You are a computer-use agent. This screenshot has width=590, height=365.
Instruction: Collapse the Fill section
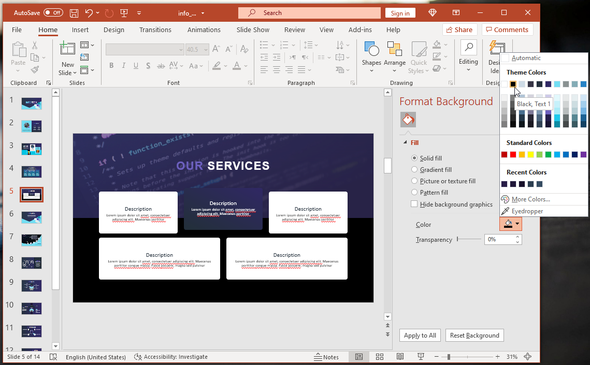[405, 143]
